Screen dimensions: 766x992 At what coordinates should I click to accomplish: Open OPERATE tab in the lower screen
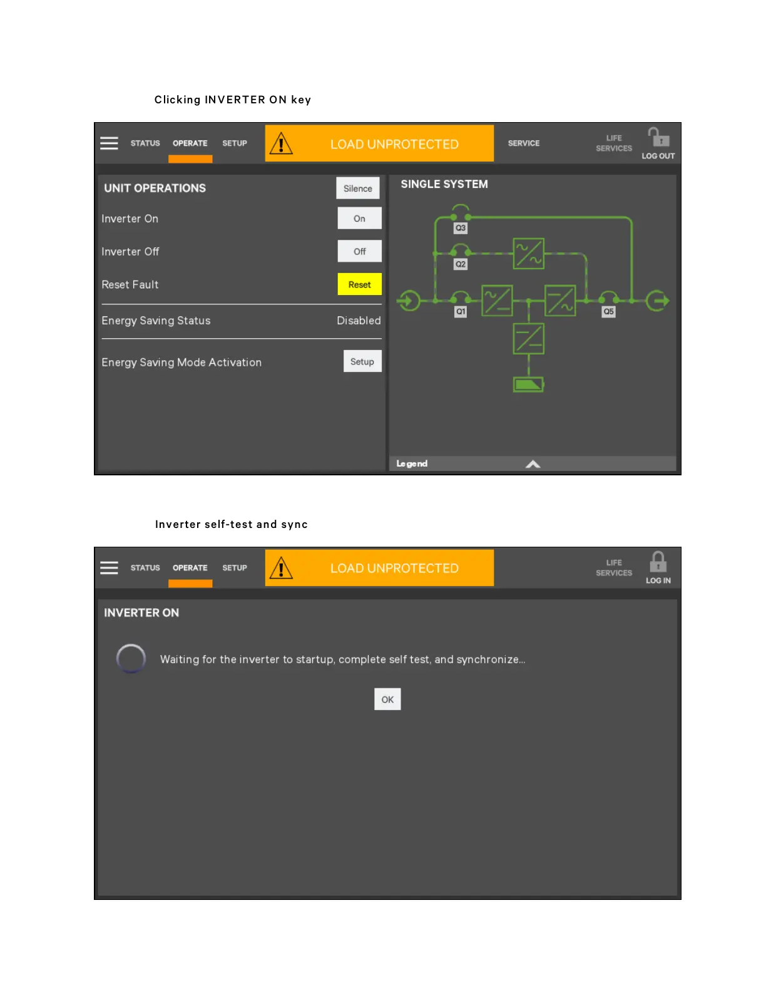coord(190,568)
